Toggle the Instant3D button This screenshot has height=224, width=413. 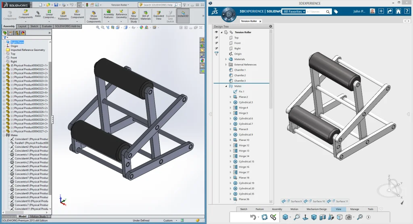[x=183, y=15]
